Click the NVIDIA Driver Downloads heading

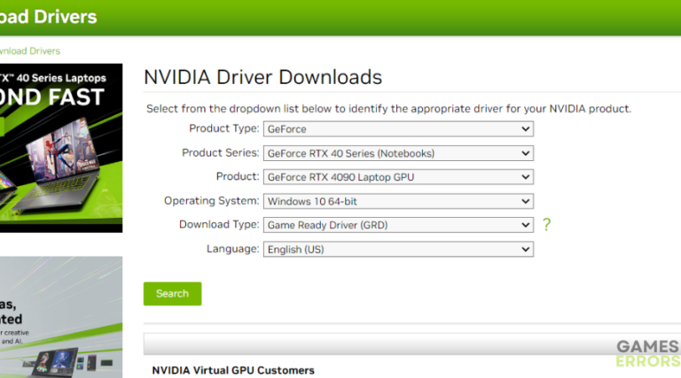(x=262, y=77)
